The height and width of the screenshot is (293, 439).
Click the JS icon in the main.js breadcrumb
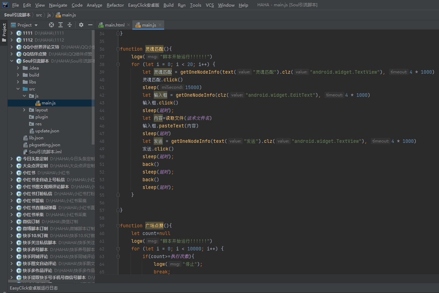tap(58, 15)
